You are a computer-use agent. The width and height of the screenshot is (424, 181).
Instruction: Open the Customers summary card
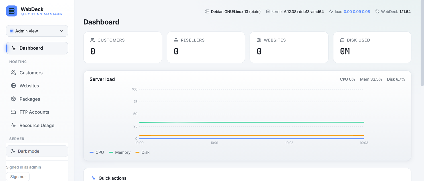(x=123, y=47)
